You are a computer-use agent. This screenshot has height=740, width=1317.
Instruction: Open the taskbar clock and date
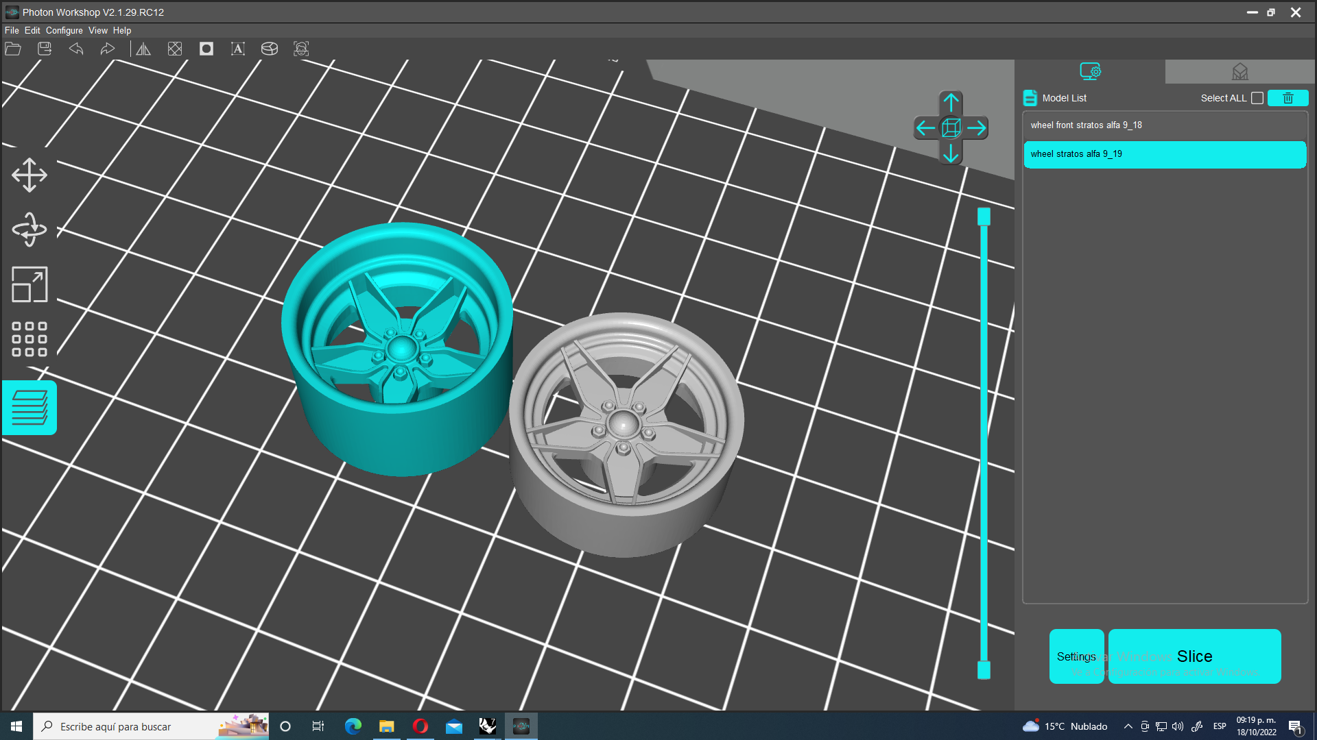1257,726
